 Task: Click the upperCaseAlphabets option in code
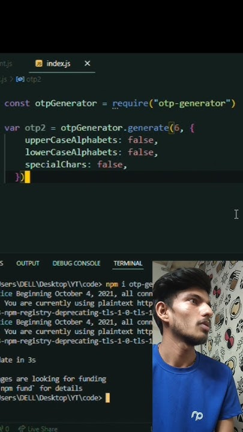pyautogui.click(x=71, y=140)
